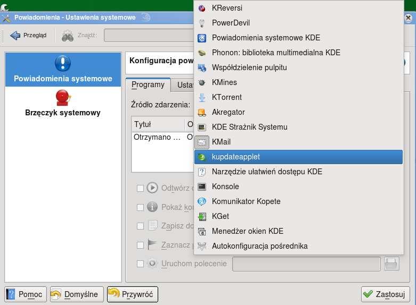Click the Narzędzie ułatwień dostępu icon
This screenshot has width=416, height=305.
(202, 172)
